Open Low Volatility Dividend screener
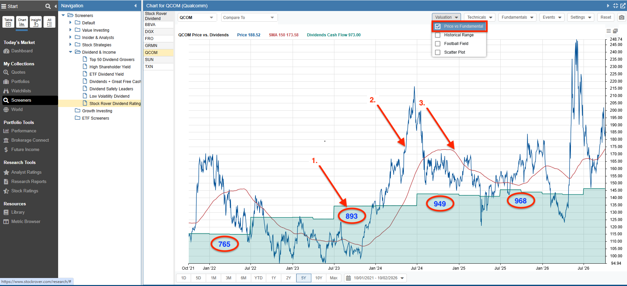This screenshot has height=286, width=627. tap(109, 96)
